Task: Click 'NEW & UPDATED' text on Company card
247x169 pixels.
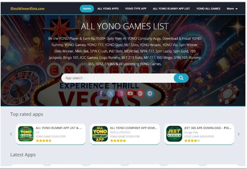Action: pyautogui.click(x=120, y=132)
